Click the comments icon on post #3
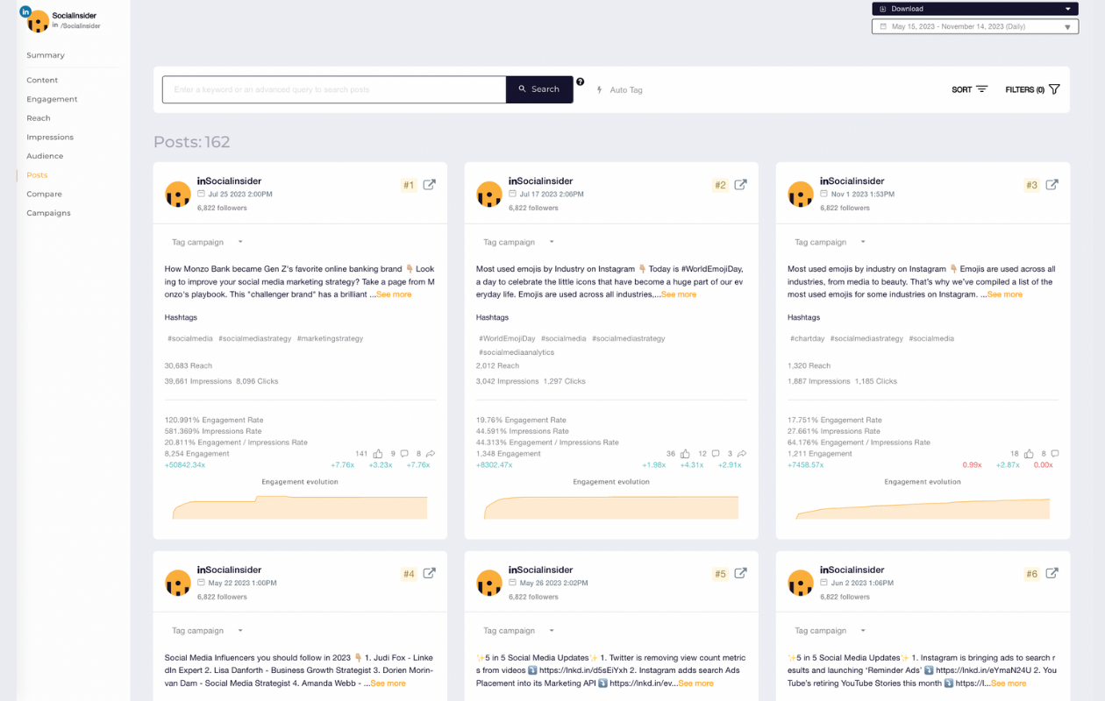 click(x=1055, y=454)
